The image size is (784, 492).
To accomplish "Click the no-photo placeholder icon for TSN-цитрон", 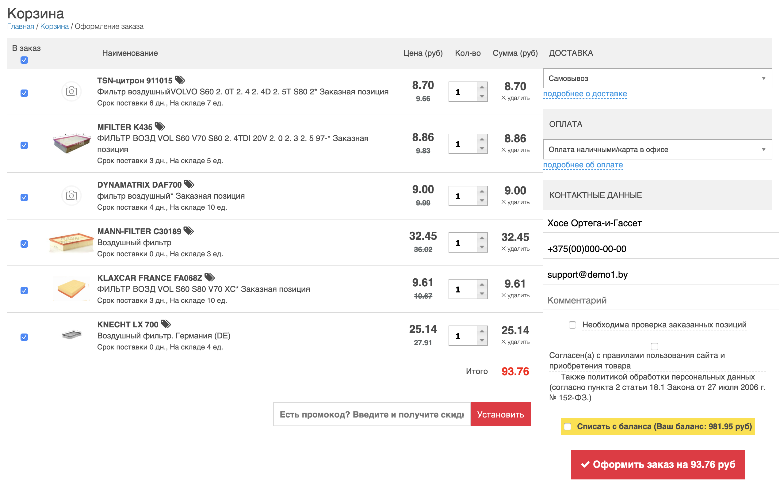I will tap(71, 91).
